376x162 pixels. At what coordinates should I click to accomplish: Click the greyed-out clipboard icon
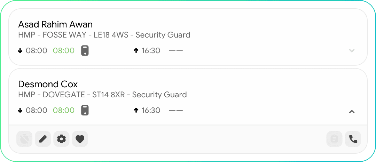[335, 139]
